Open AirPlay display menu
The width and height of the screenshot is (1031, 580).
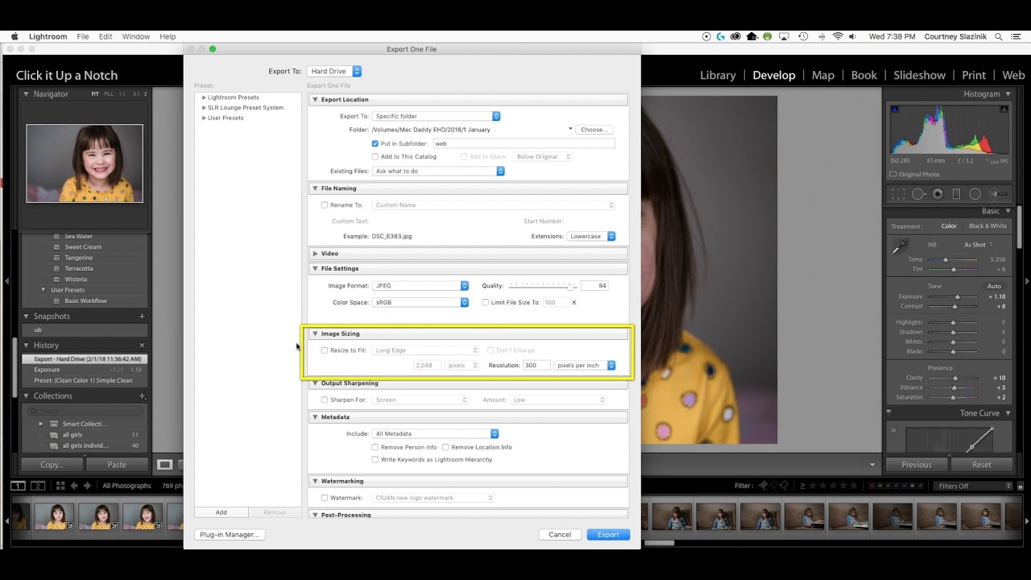tap(785, 36)
